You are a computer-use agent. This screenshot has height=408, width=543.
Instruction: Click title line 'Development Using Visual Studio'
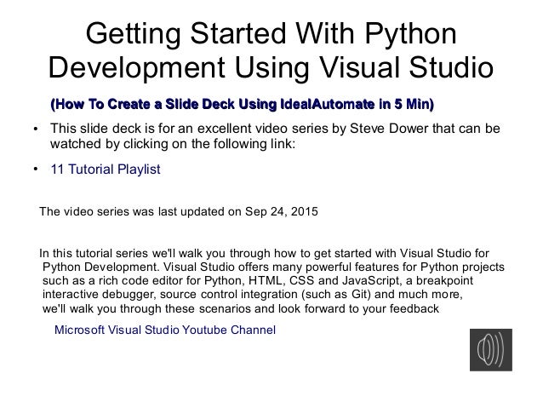(271, 67)
